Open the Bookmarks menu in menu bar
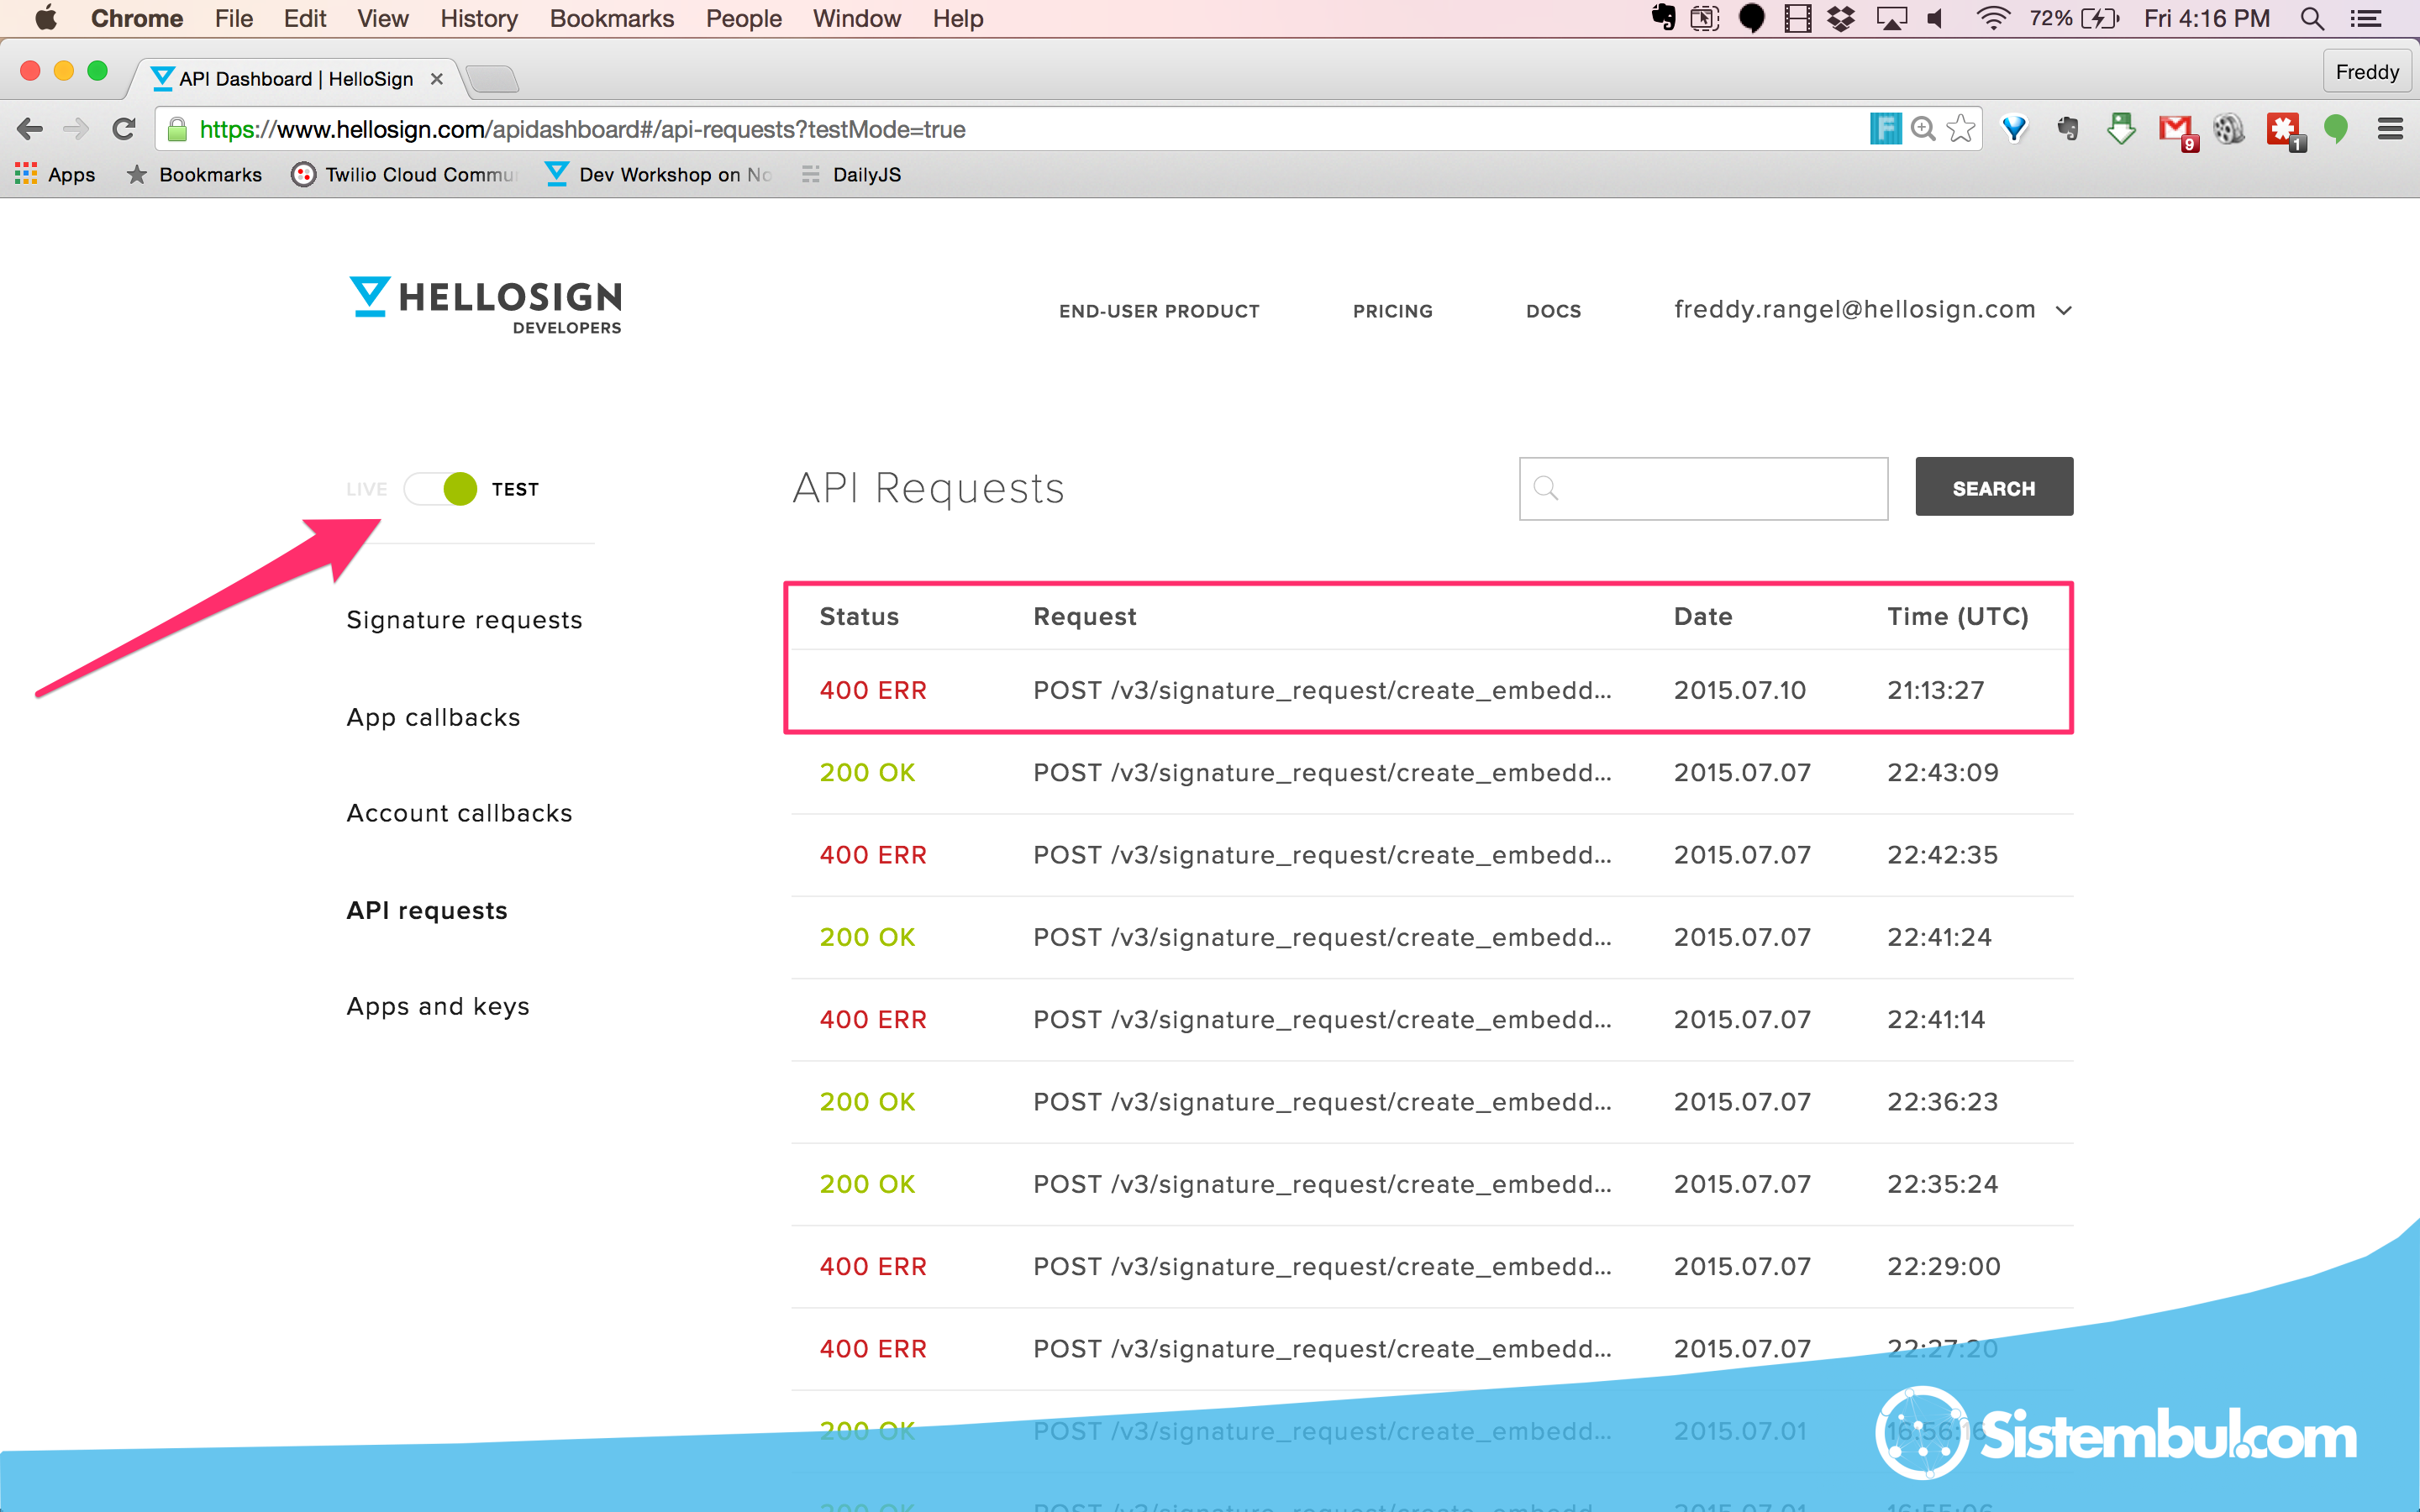The width and height of the screenshot is (2420, 1512). click(612, 18)
